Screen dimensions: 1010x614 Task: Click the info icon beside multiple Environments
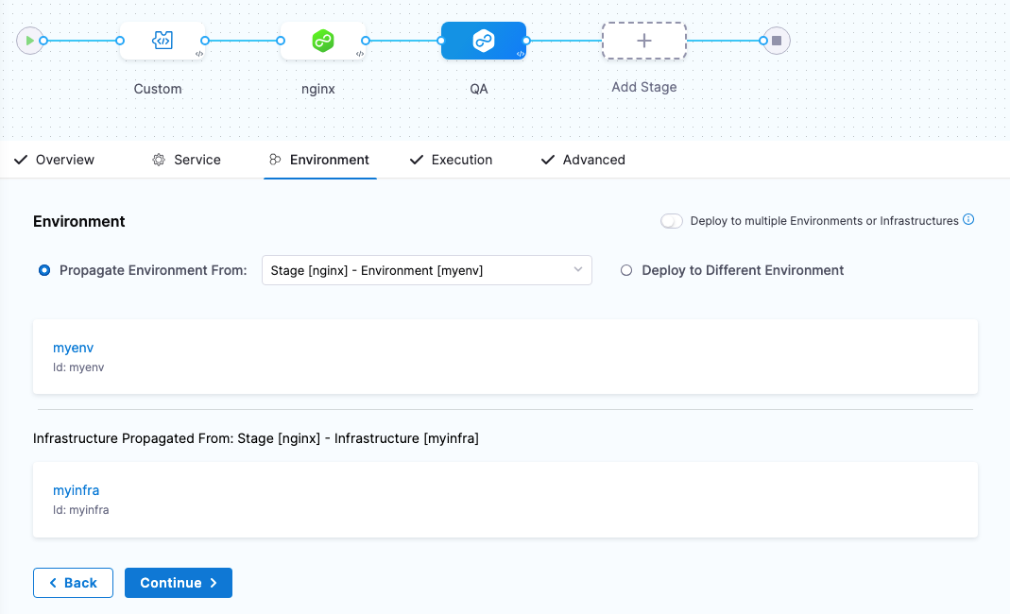968,220
